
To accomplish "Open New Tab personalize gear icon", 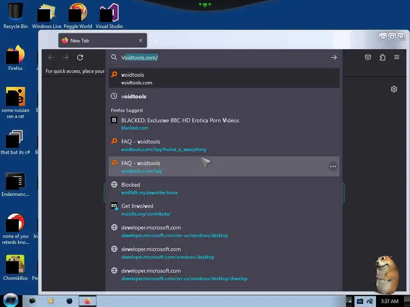I will (x=394, y=89).
